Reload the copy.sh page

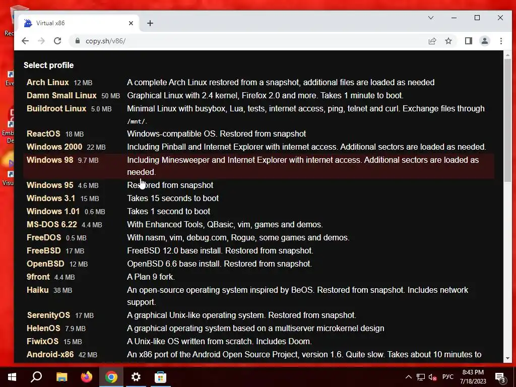tap(57, 41)
